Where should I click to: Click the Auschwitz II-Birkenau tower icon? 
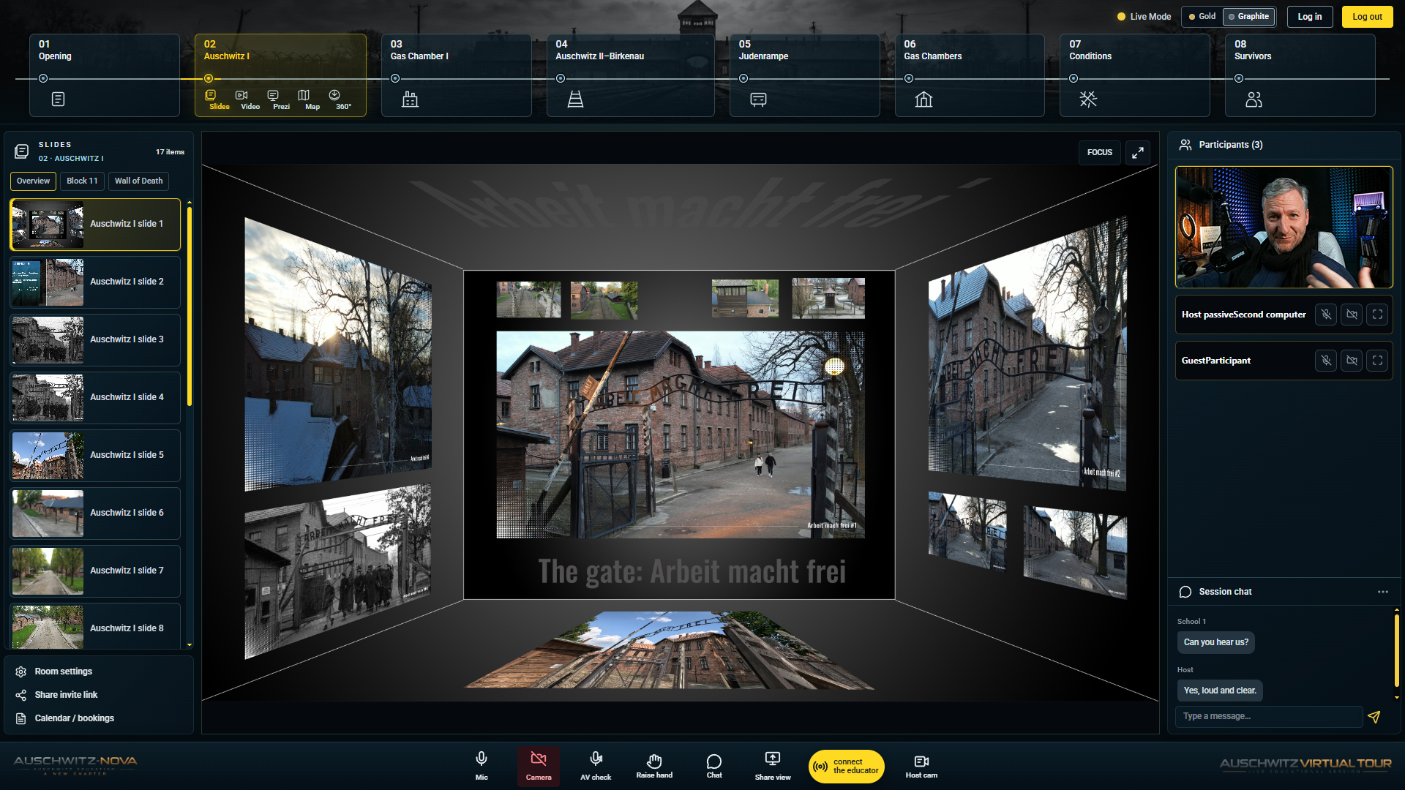576,99
